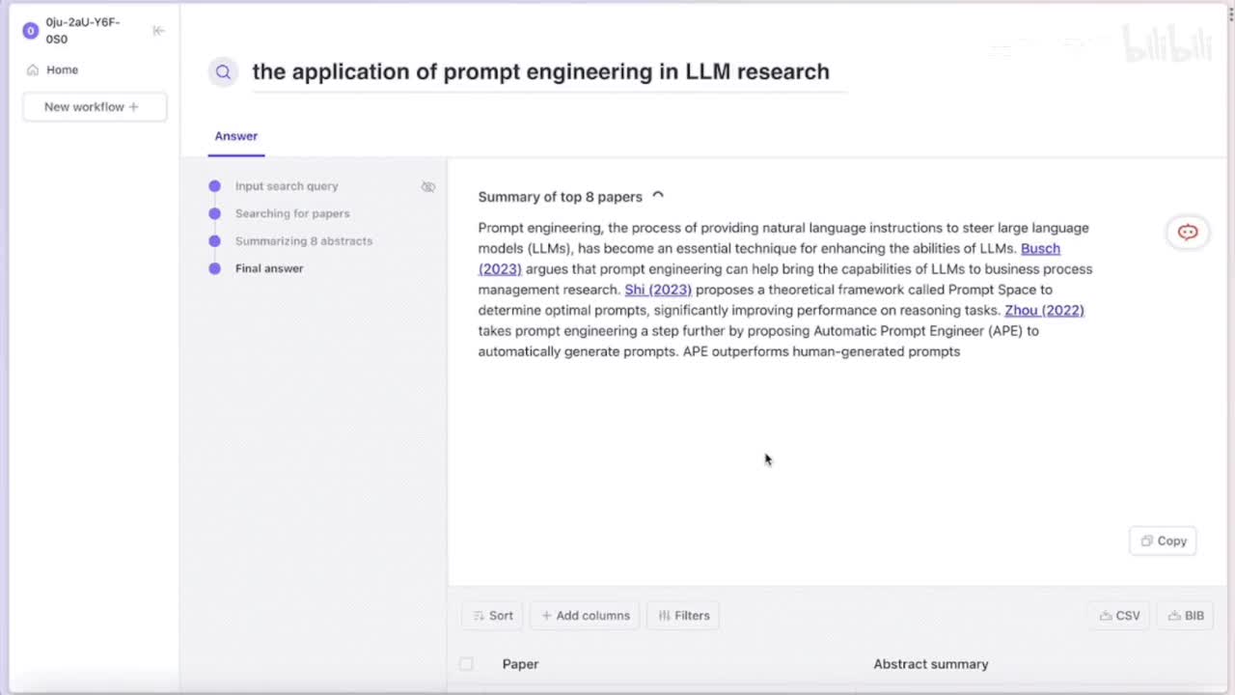This screenshot has width=1235, height=695.
Task: Click the Home icon in sidebar
Action: click(33, 69)
